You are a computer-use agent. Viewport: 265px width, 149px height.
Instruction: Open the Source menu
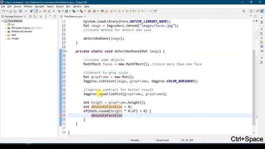pyautogui.click(x=17, y=7)
